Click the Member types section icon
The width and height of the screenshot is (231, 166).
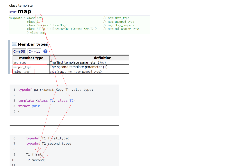14,44
